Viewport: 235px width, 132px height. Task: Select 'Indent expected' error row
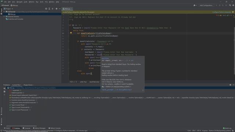point(17,93)
